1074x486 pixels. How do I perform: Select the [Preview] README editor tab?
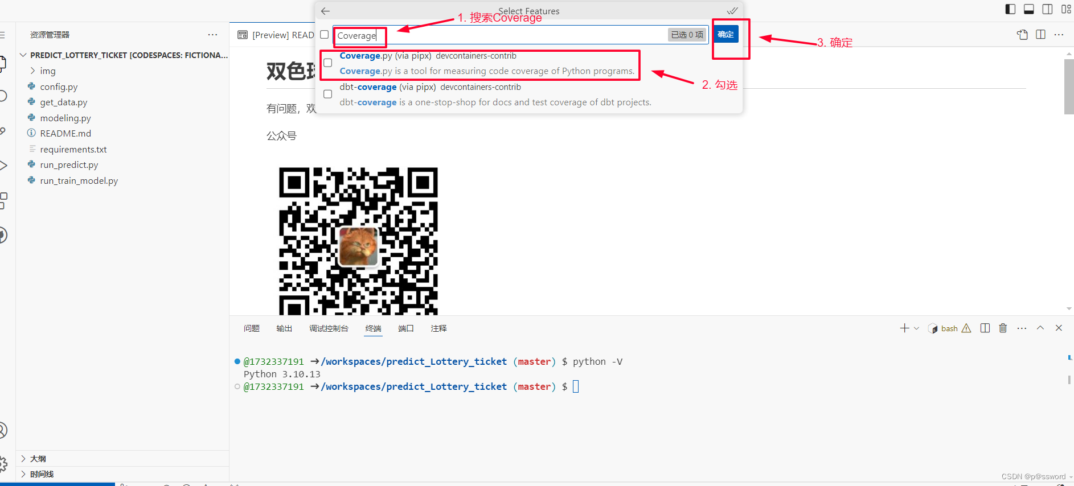pyautogui.click(x=276, y=35)
